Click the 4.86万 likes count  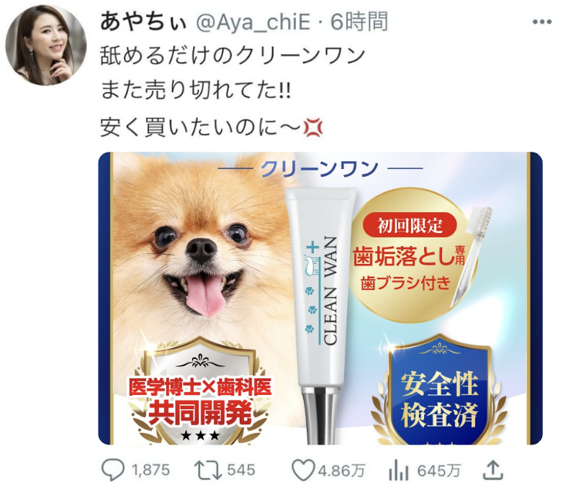341,470
